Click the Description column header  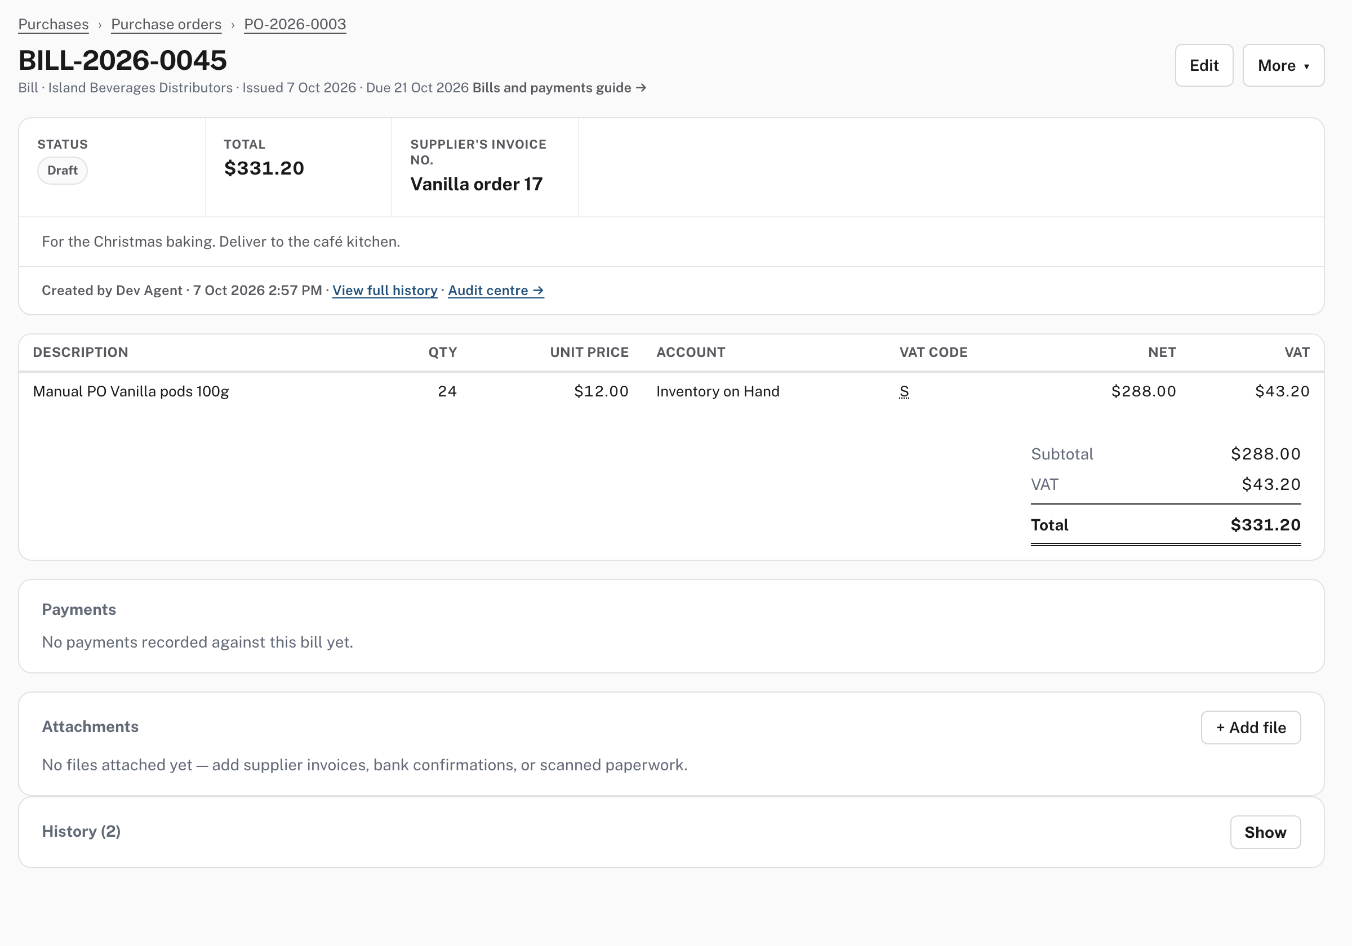pyautogui.click(x=81, y=352)
